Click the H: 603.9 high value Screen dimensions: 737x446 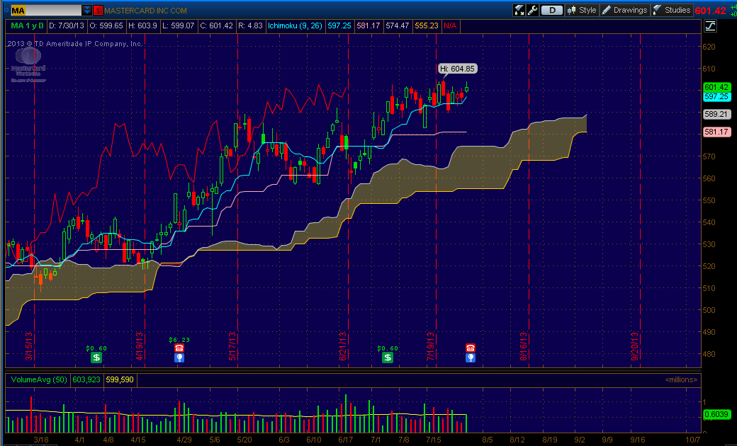coord(143,25)
